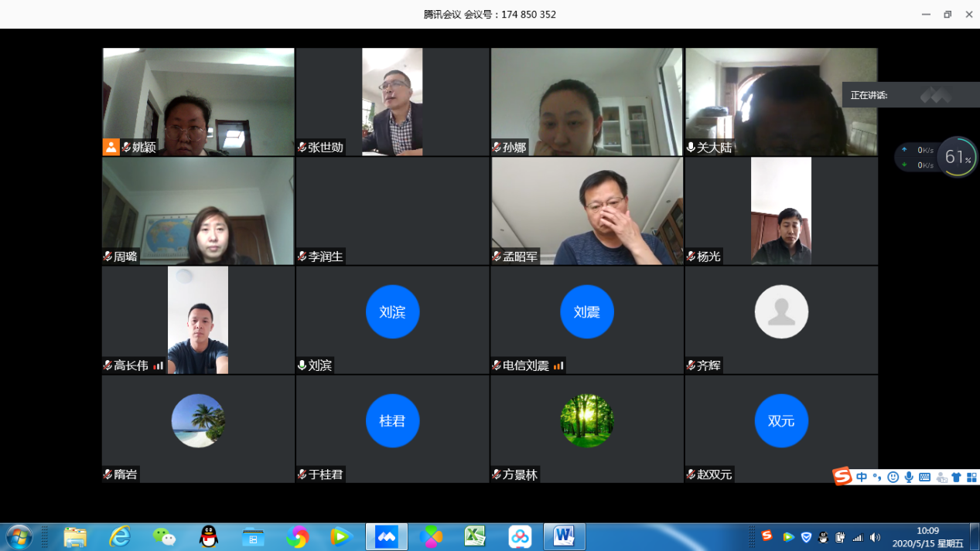Click the Tencent Meeting taskbar button
Viewport: 980px width, 551px height.
[x=387, y=536]
